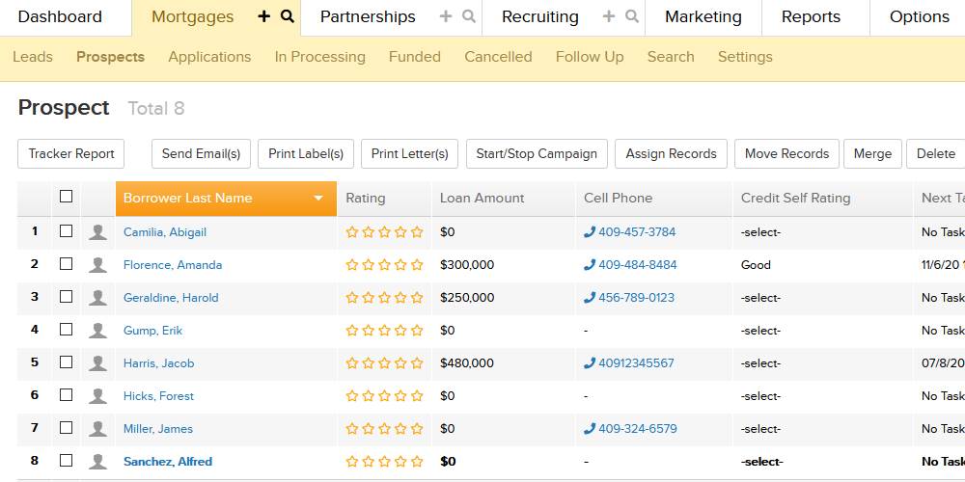Click the person icon for Hicks, Forest
Image resolution: width=965 pixels, height=482 pixels.
pos(97,396)
